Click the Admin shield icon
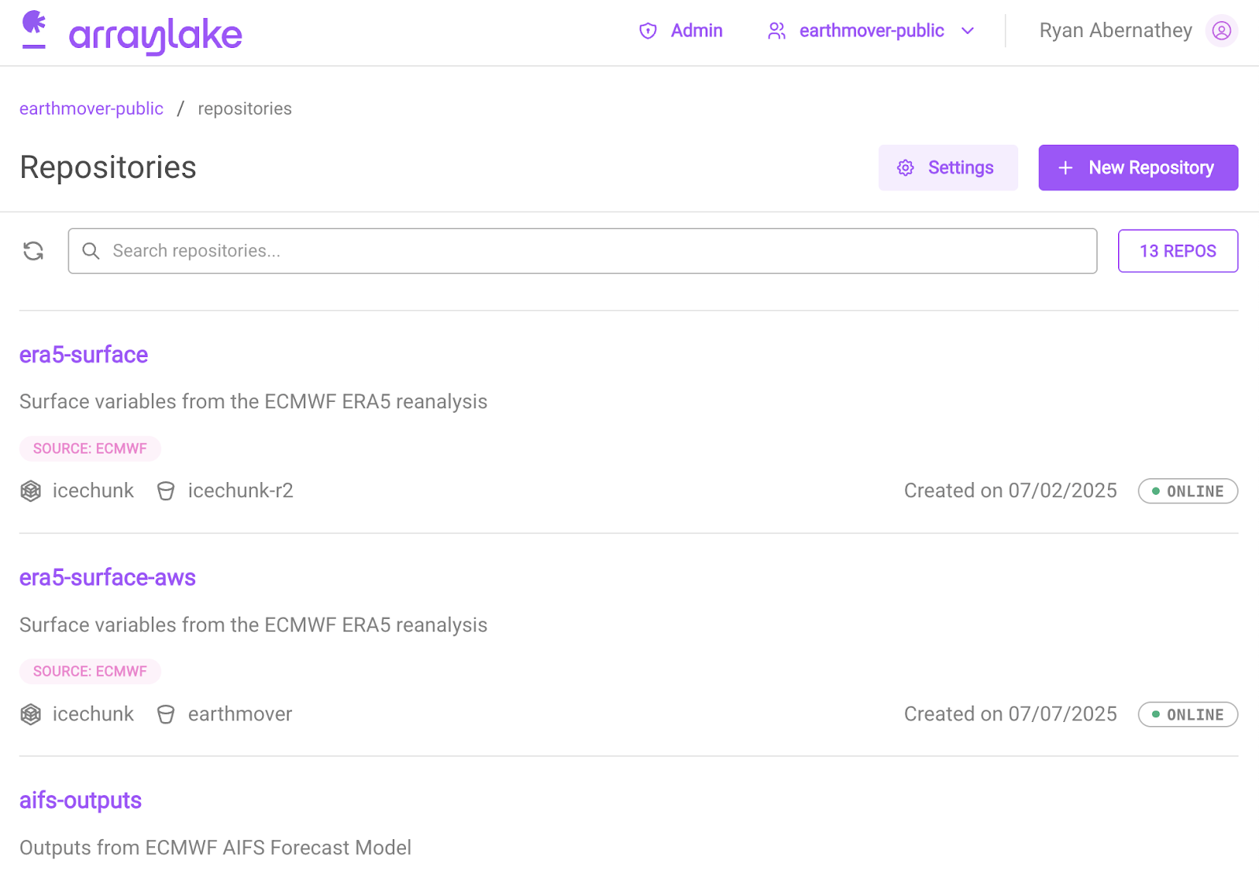The image size is (1259, 877). pos(648,31)
